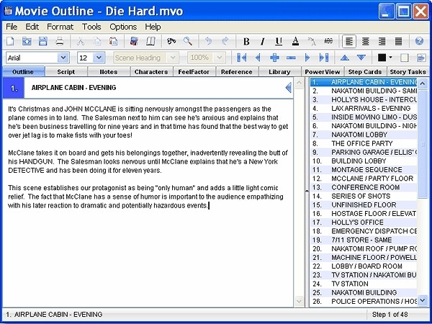Click the pale yellow background color swatch
The width and height of the screenshot is (432, 324).
(x=404, y=58)
